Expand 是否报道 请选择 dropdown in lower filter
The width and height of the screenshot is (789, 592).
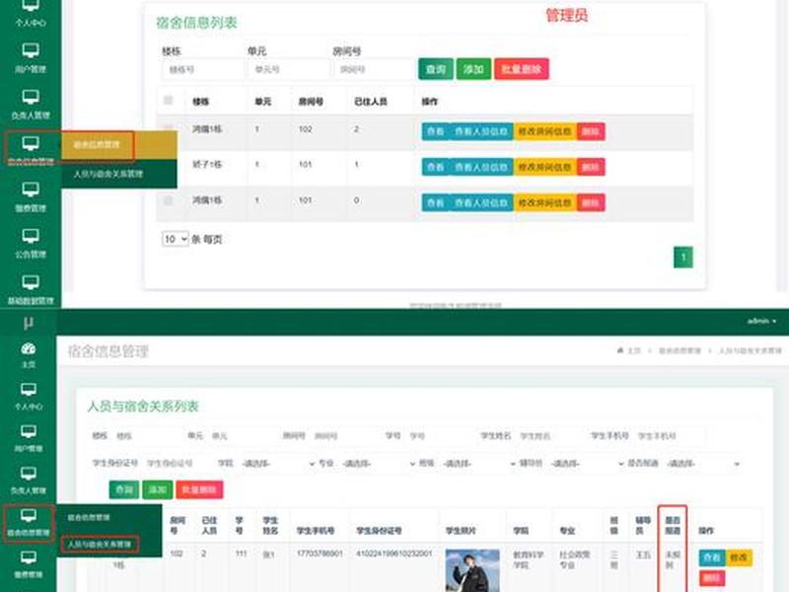[703, 464]
